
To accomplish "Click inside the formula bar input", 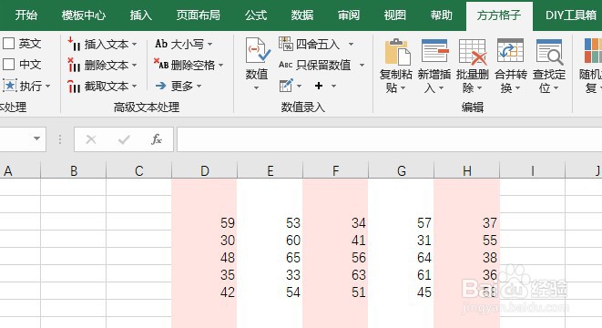I will click(x=389, y=139).
